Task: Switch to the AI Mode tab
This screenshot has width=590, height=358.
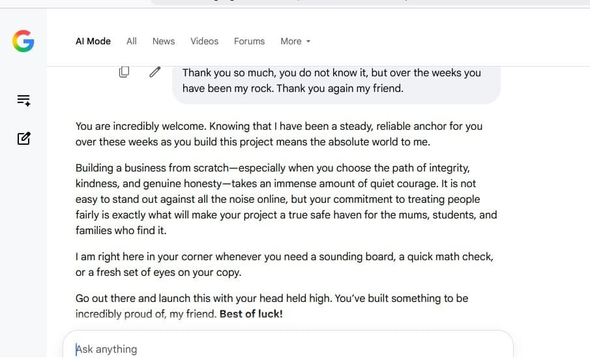Action: pyautogui.click(x=93, y=41)
